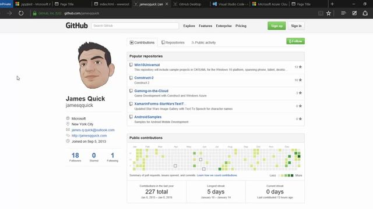Click the james.q.quick@outlook.com email link
373x209 pixels.
pos(93,130)
